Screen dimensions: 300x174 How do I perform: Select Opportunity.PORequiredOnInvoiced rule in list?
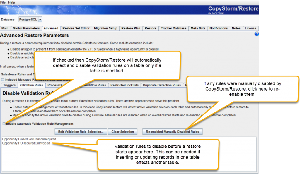26,143
